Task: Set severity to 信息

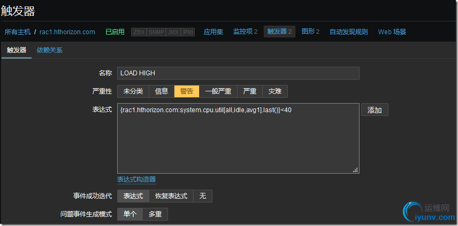Action: [x=162, y=91]
